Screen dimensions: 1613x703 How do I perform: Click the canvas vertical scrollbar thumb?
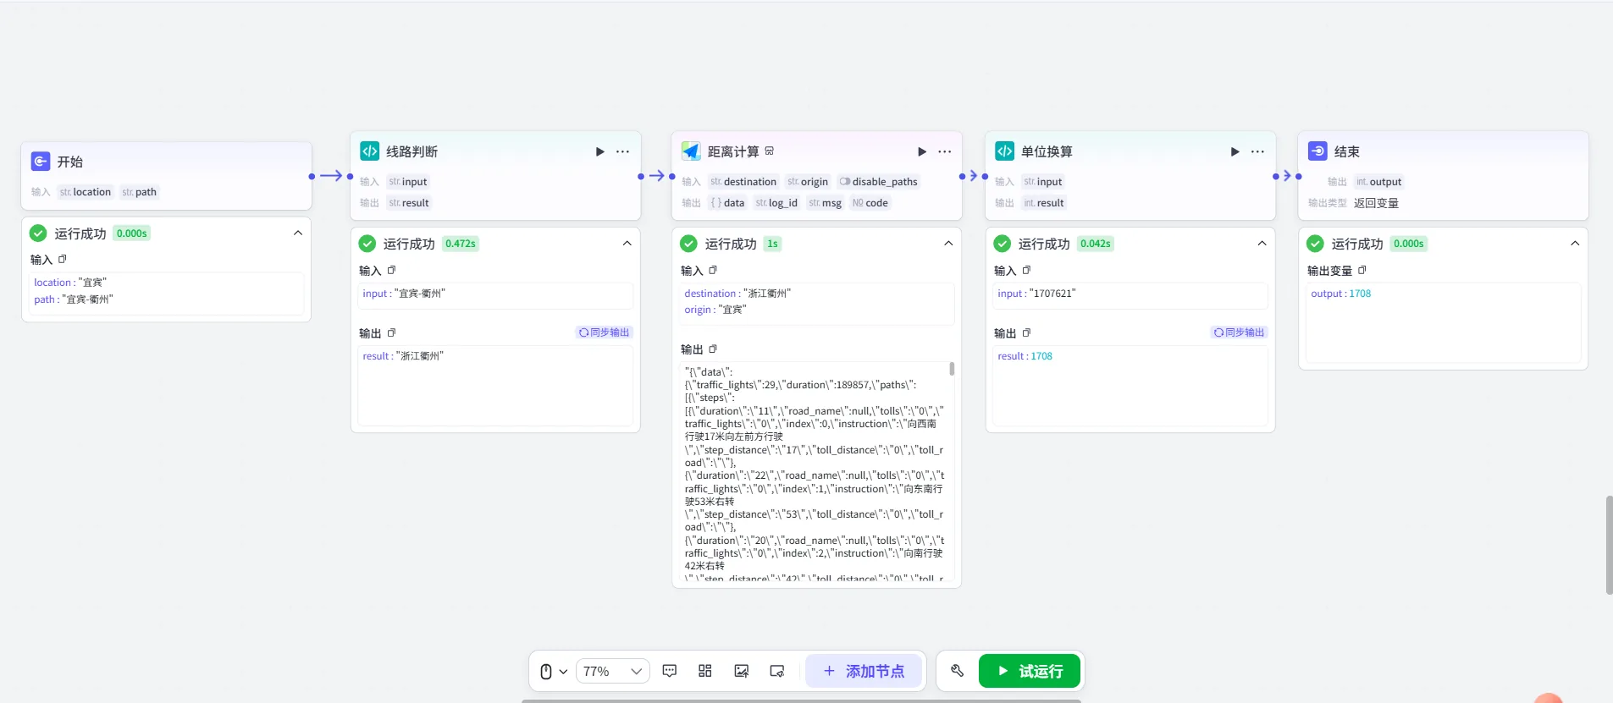[1609, 546]
